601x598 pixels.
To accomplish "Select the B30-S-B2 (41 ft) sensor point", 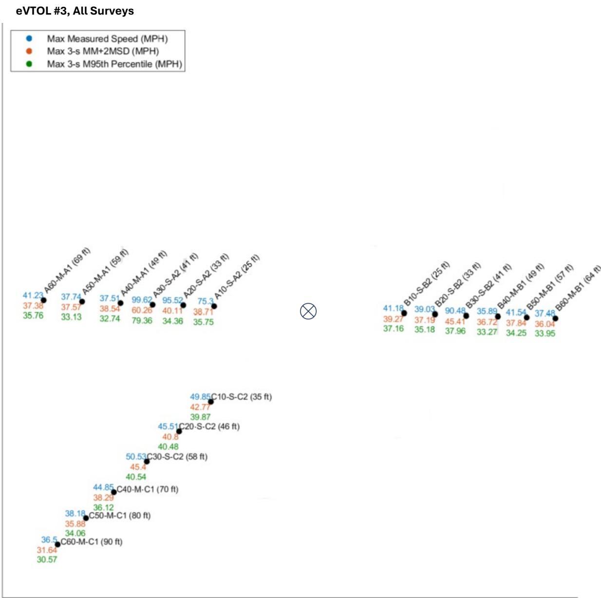I will (466, 316).
